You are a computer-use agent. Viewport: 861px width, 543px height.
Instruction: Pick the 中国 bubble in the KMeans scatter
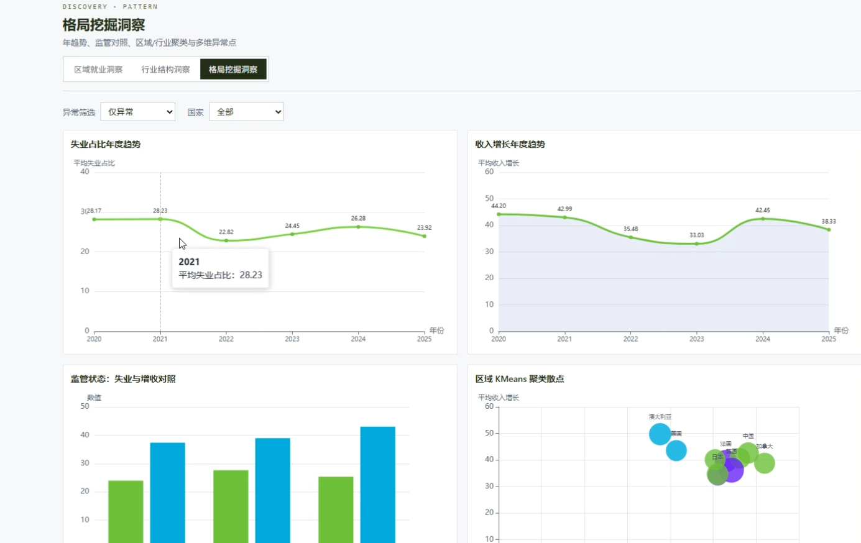(748, 453)
